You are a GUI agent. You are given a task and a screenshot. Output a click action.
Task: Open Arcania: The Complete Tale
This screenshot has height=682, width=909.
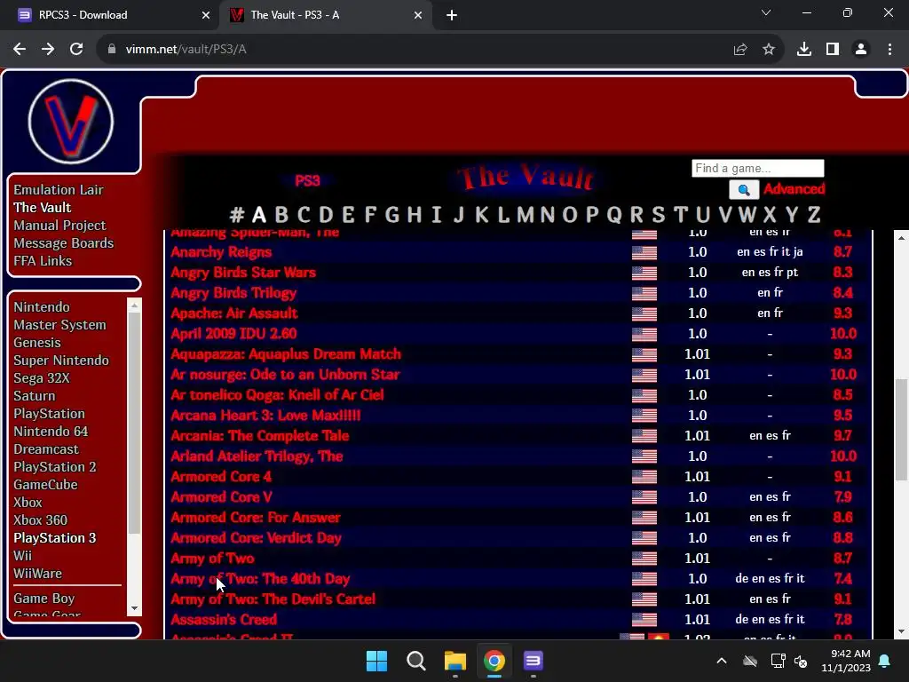coord(260,435)
